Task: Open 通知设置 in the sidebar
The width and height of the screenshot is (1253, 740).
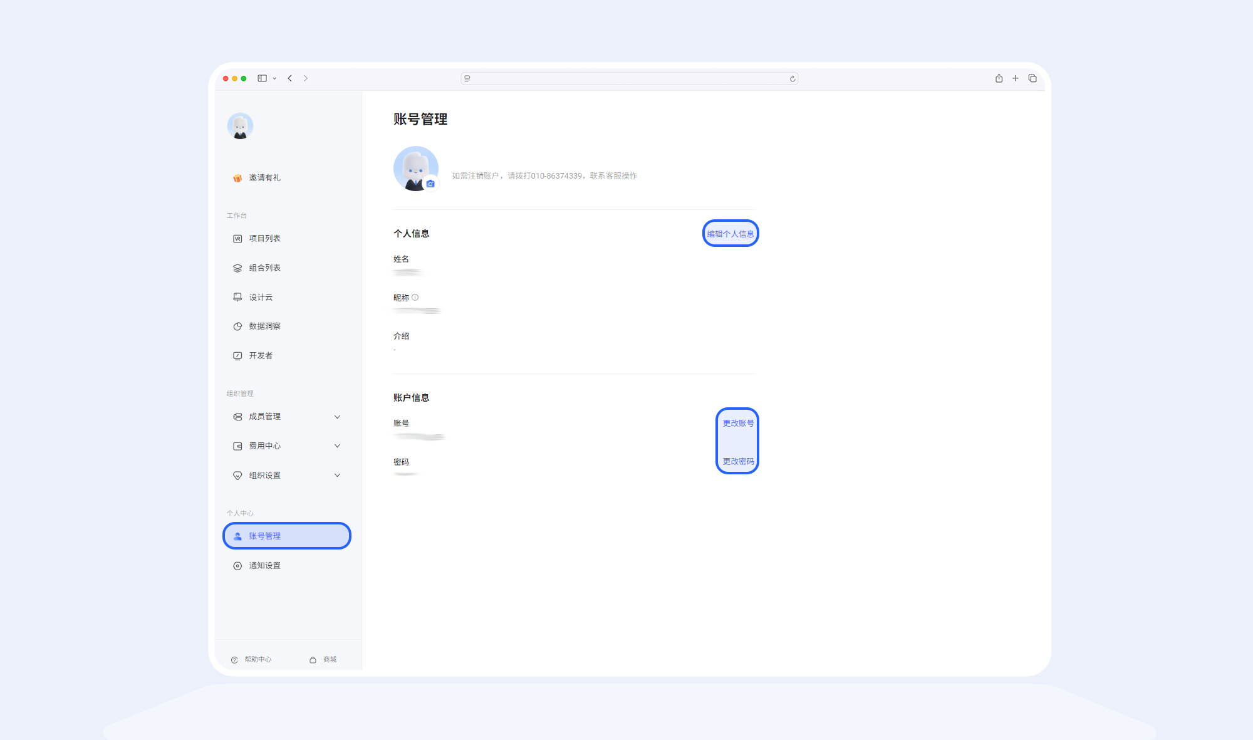Action: (264, 565)
